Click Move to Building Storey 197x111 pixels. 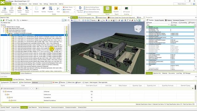[91, 7]
